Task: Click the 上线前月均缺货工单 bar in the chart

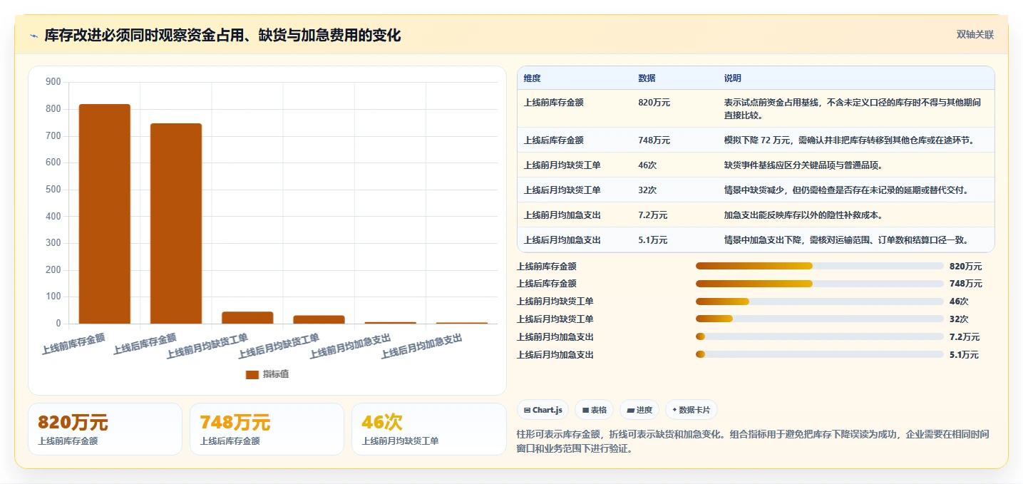Action: (247, 318)
